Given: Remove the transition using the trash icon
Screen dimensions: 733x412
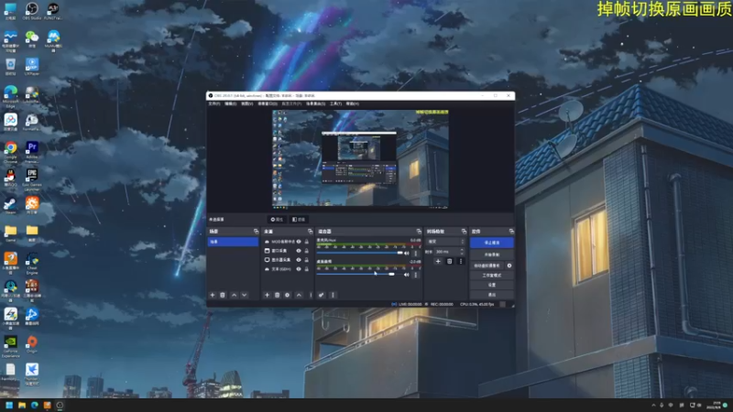Looking at the screenshot, I should coord(450,261).
